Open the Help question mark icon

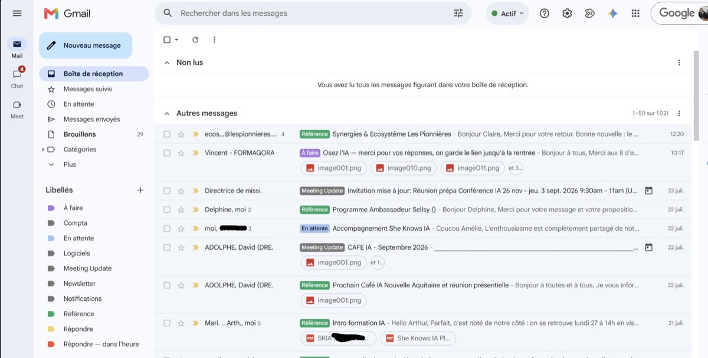click(x=545, y=14)
